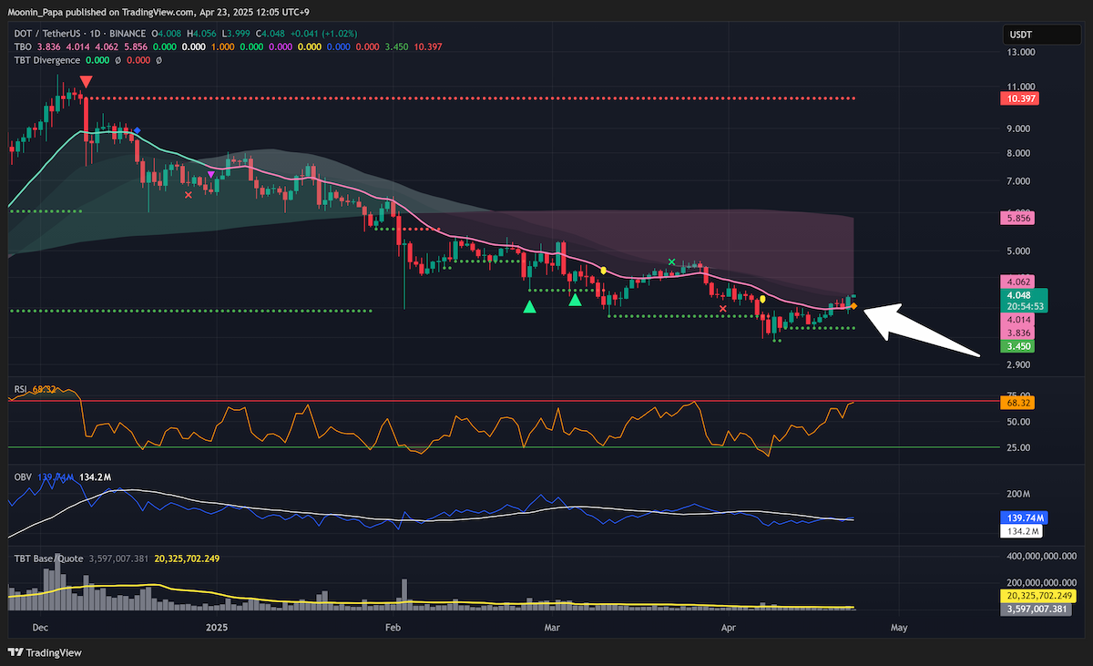Click the red 10.397 price label
Viewport: 1093px width, 666px height.
pos(1019,97)
